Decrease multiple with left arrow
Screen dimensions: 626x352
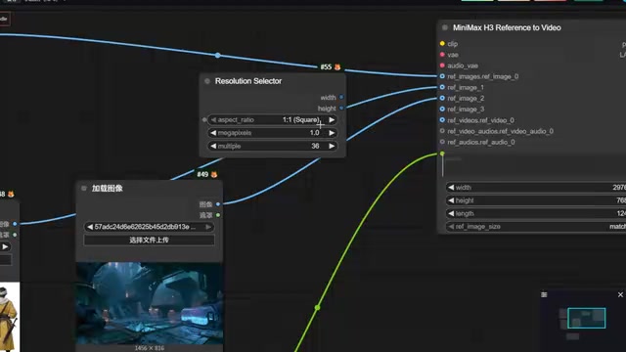[213, 146]
